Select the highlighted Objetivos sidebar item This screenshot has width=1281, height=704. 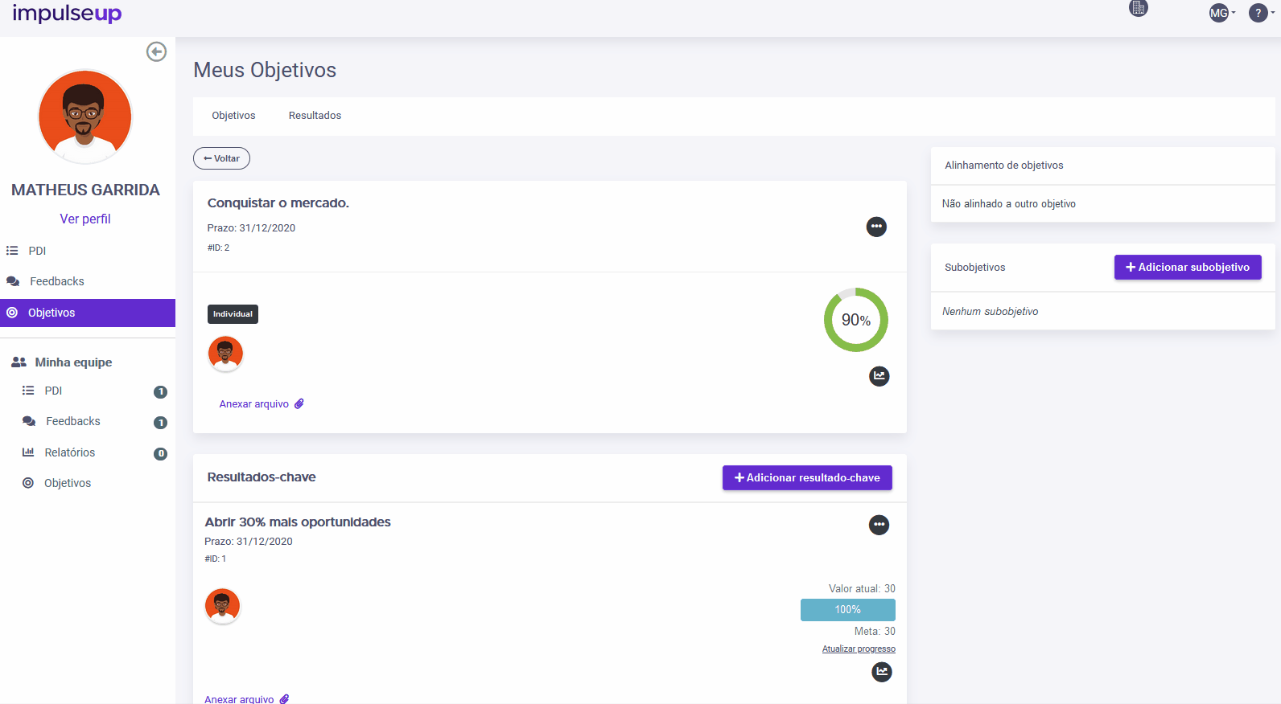tap(88, 313)
